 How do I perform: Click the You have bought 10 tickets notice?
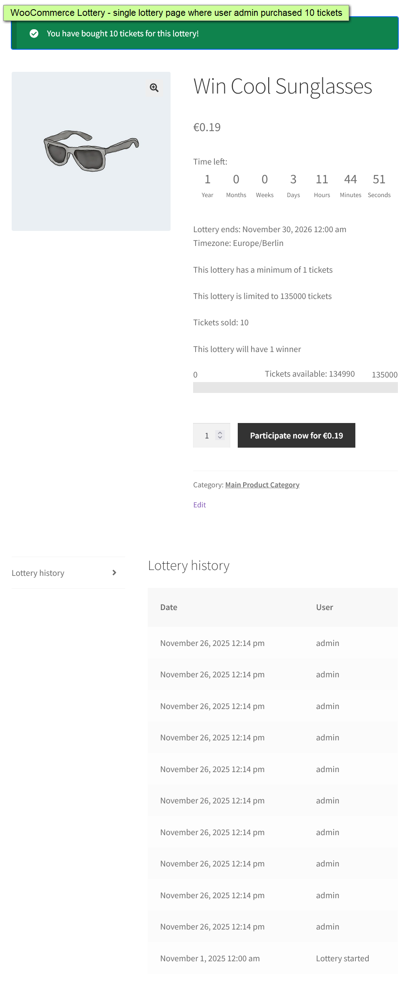123,33
